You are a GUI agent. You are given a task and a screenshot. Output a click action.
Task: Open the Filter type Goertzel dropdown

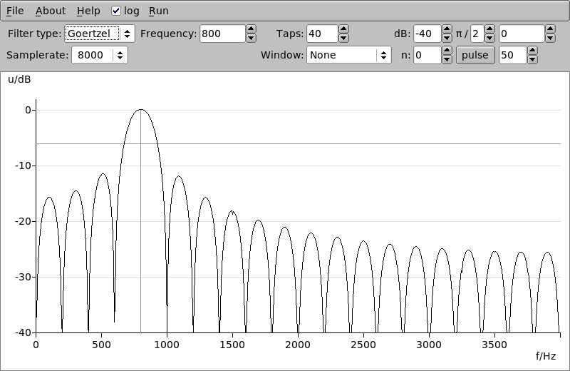click(100, 34)
